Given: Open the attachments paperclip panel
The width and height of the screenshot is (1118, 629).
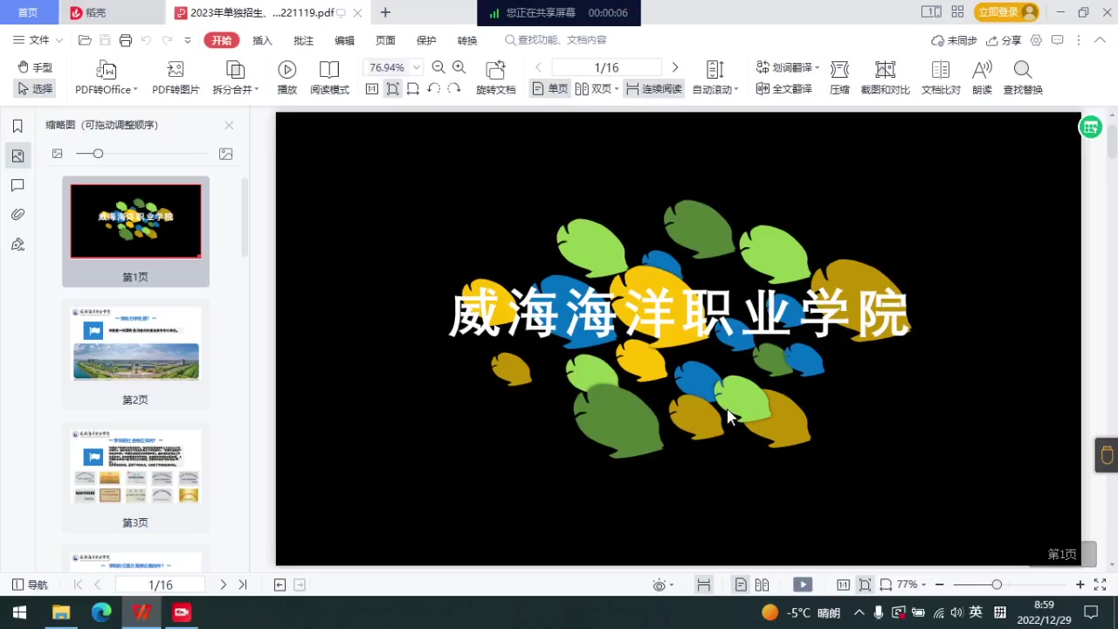Looking at the screenshot, I should tap(17, 215).
